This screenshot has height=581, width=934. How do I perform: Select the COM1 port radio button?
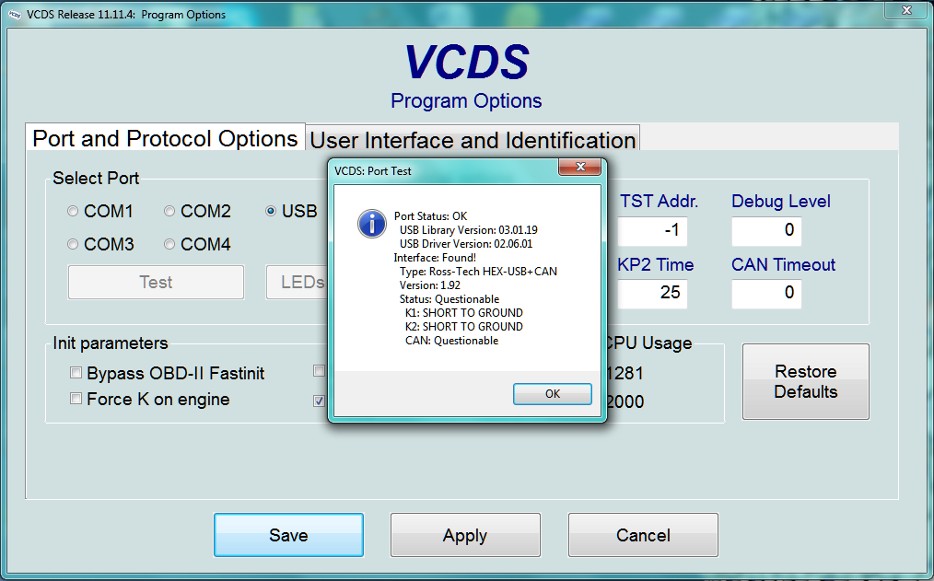74,212
